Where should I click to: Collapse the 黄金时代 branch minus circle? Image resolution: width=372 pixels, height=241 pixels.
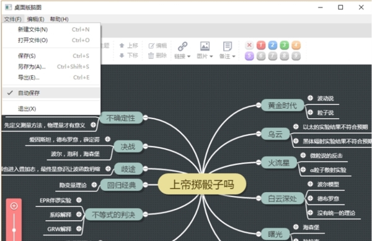[259, 105]
